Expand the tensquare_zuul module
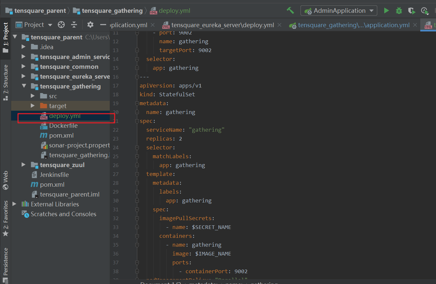The width and height of the screenshot is (436, 284). click(x=24, y=165)
